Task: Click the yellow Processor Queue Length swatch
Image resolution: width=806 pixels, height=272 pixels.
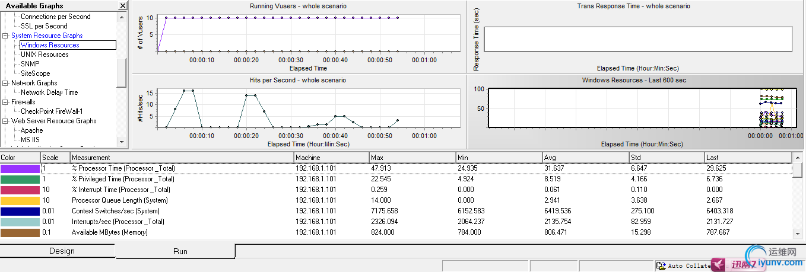Action: point(20,200)
